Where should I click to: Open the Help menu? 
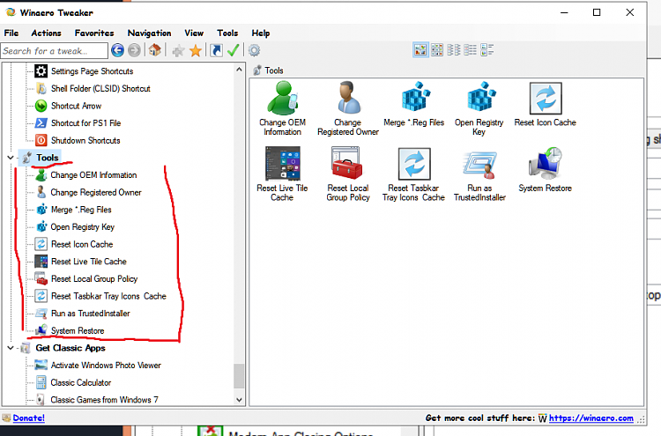coord(261,33)
